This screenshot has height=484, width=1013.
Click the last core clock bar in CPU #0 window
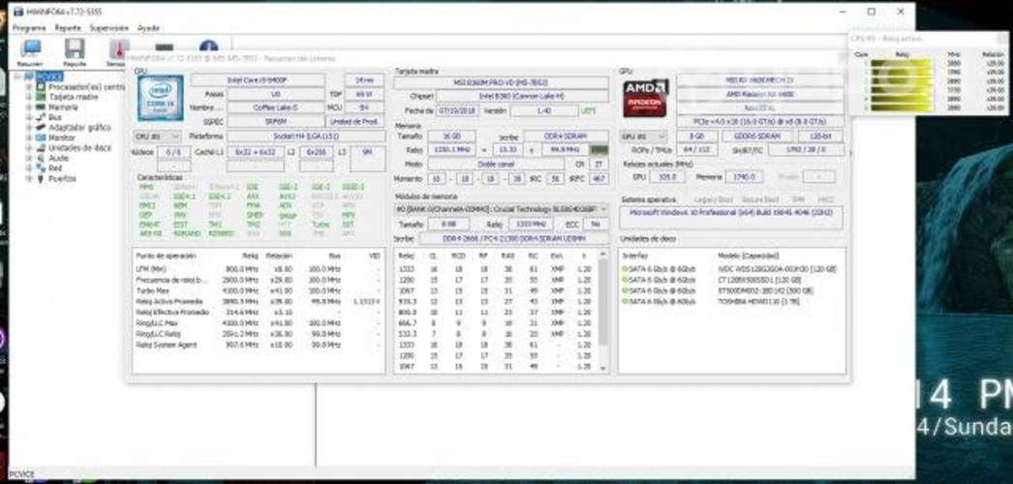[x=901, y=107]
